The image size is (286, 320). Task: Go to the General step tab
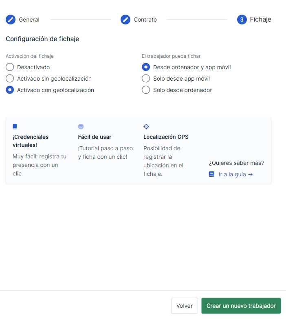coord(29,20)
